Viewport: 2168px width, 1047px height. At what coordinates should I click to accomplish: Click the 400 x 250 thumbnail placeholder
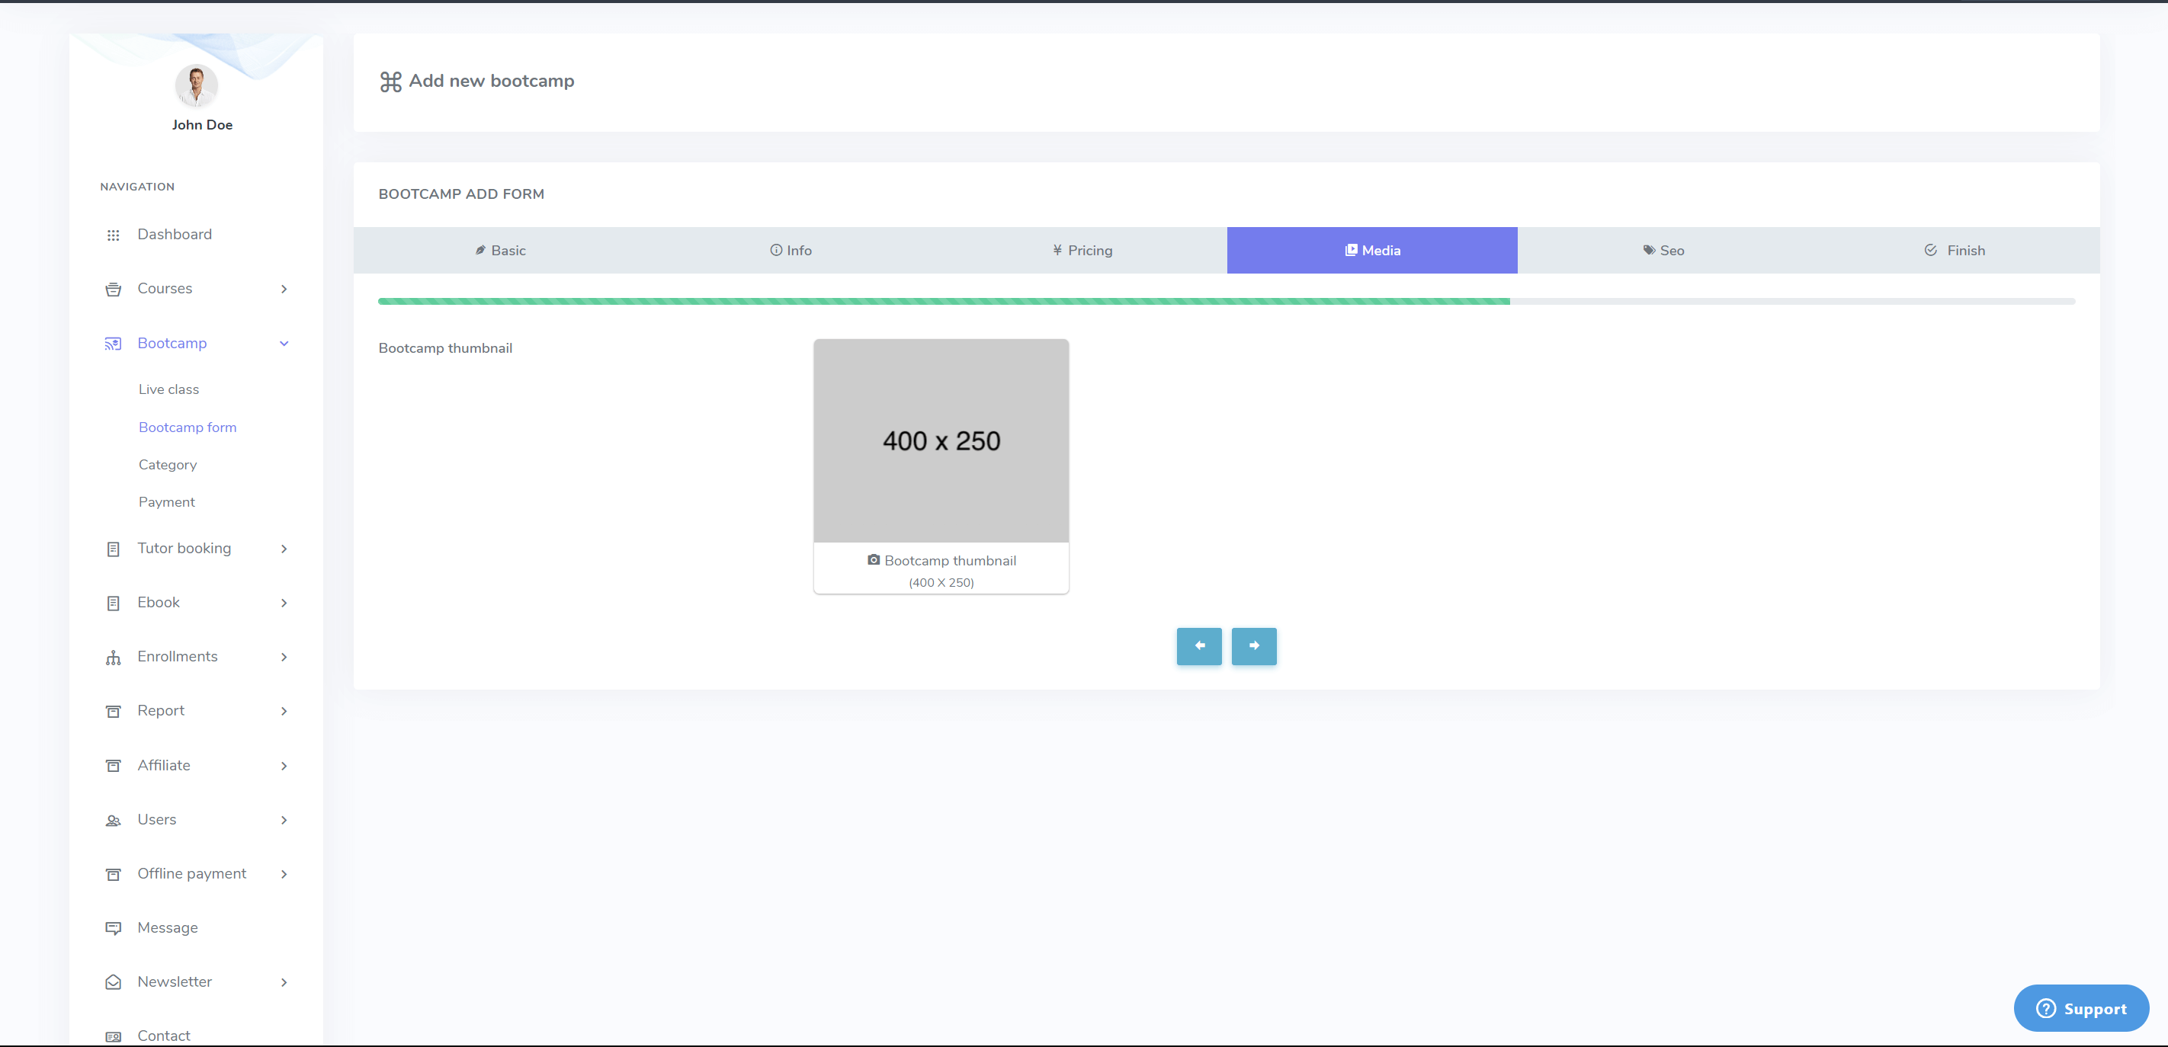pyautogui.click(x=941, y=440)
